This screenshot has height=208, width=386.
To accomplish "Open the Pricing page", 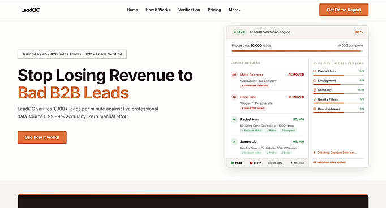I will 214,10.
